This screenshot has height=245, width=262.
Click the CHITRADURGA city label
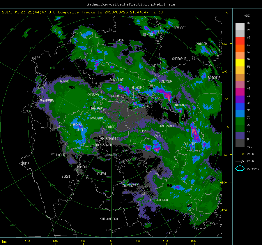tap(158, 200)
